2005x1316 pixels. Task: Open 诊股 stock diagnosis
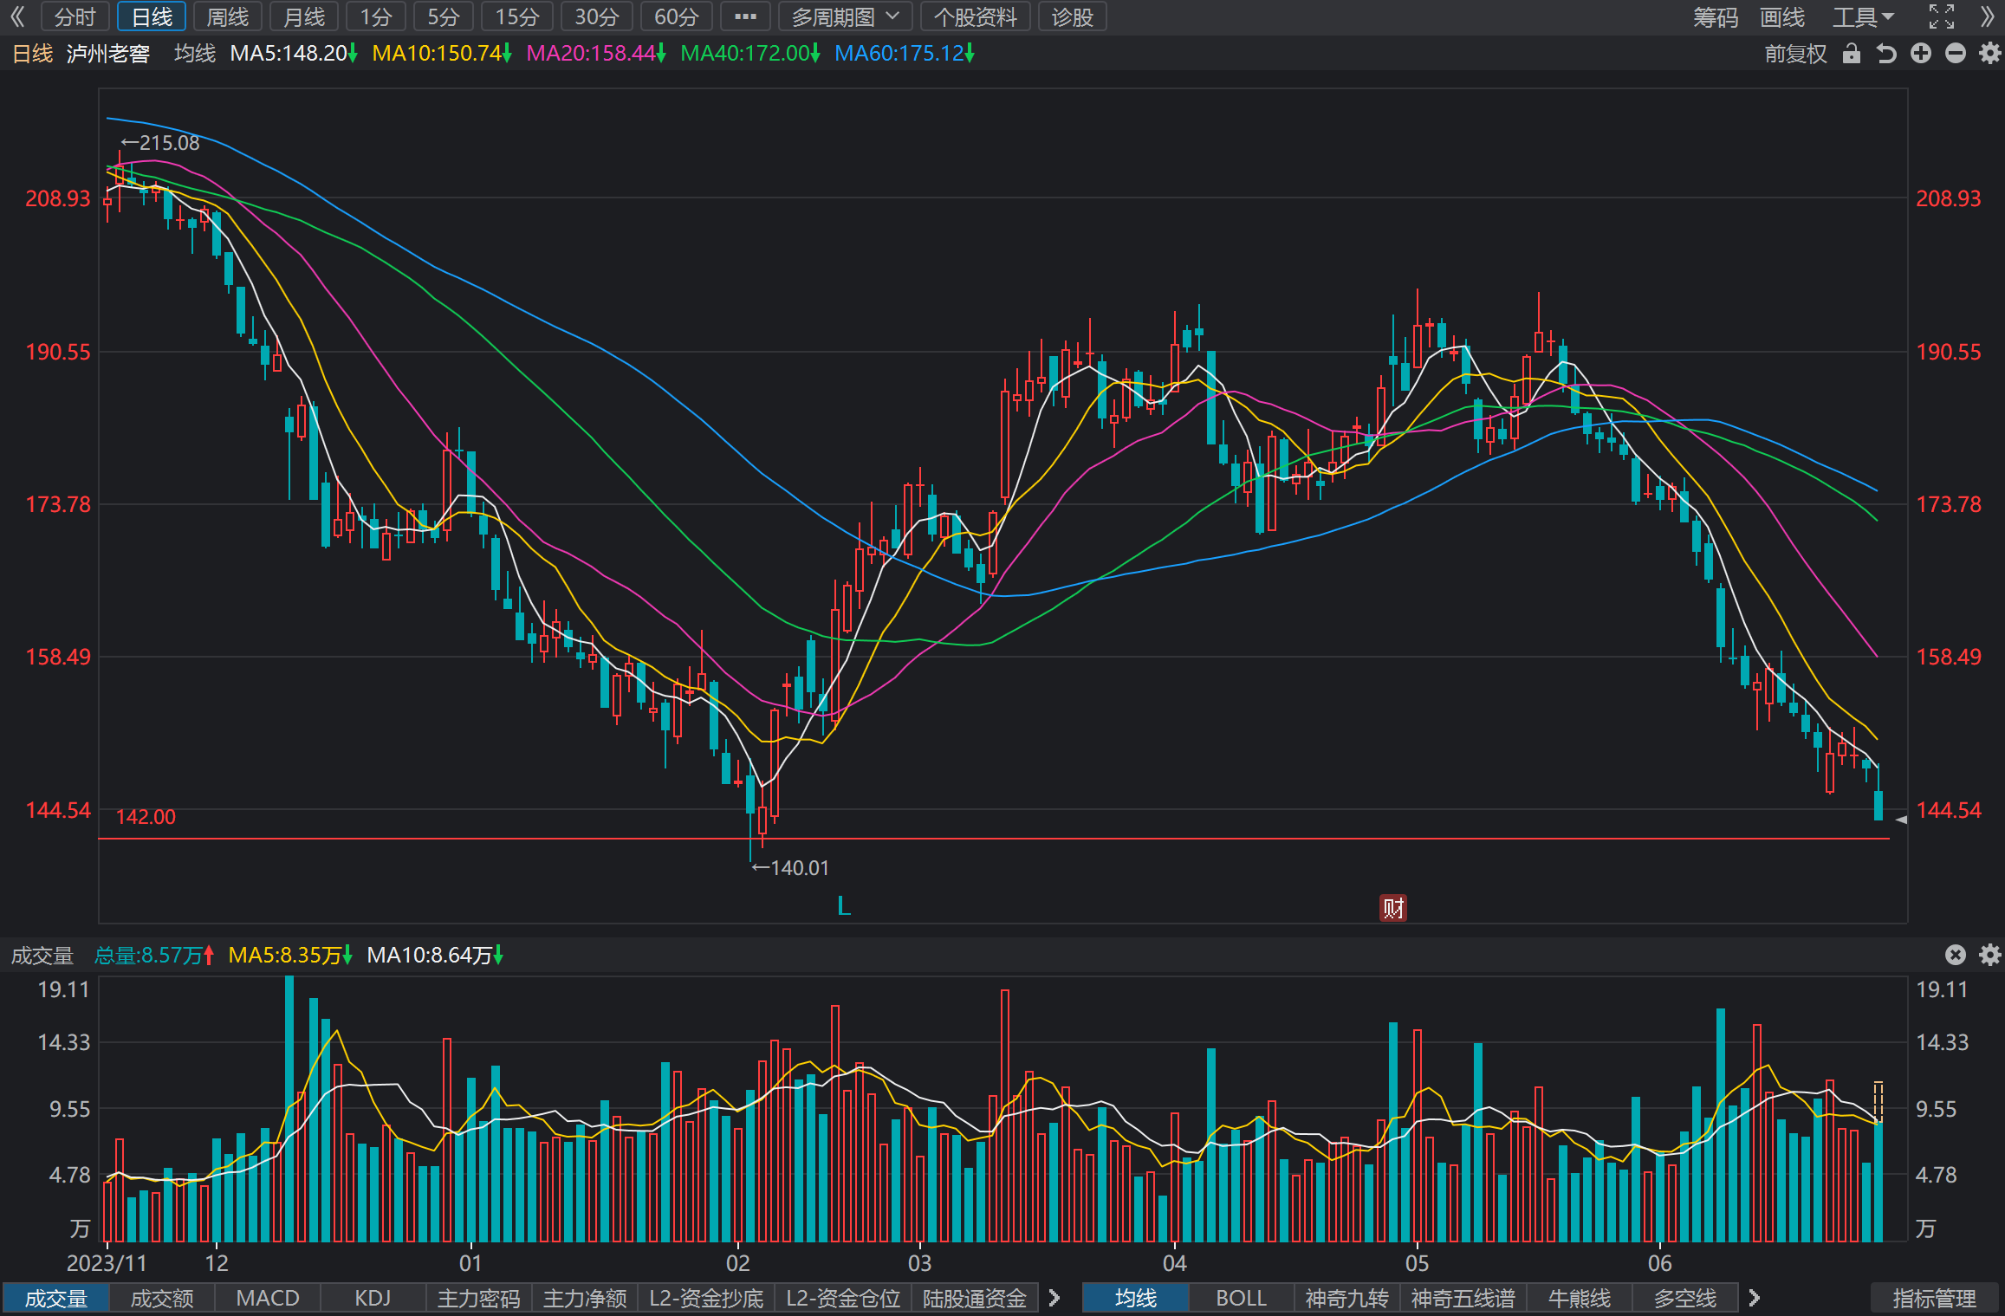click(x=1072, y=16)
